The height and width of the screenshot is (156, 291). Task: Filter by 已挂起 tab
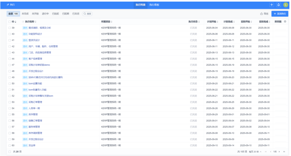tap(56, 14)
